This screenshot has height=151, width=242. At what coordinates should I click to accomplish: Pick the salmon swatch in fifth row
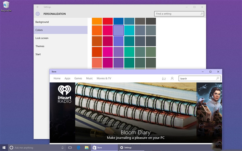point(97,63)
